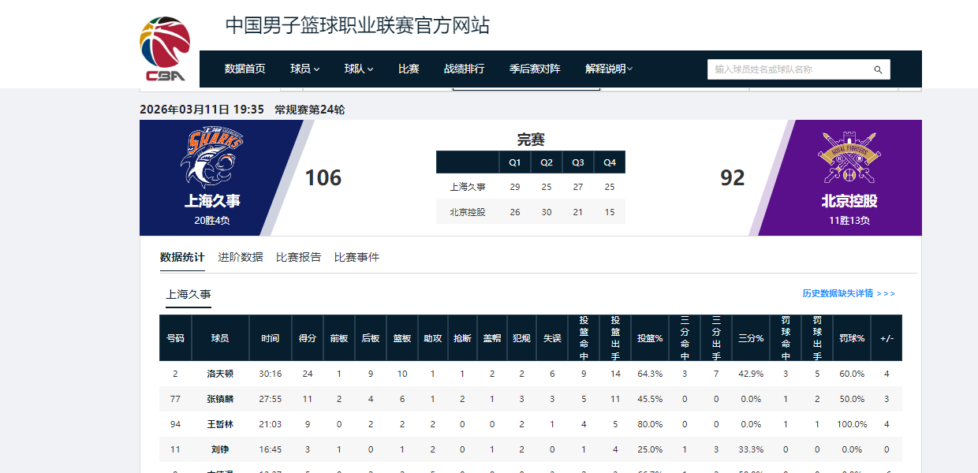This screenshot has width=978, height=473.
Task: Open the 历史数据缺失详情 link
Action: (838, 292)
